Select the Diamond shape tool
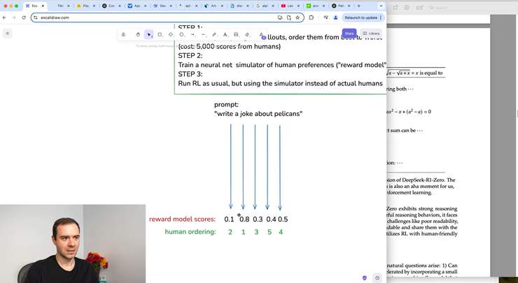Viewport: 518px width, 283px height. [x=171, y=34]
